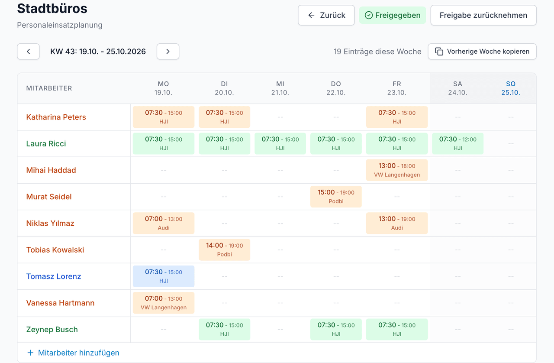
Task: Click the SO 25.10. column header
Action: click(x=511, y=88)
